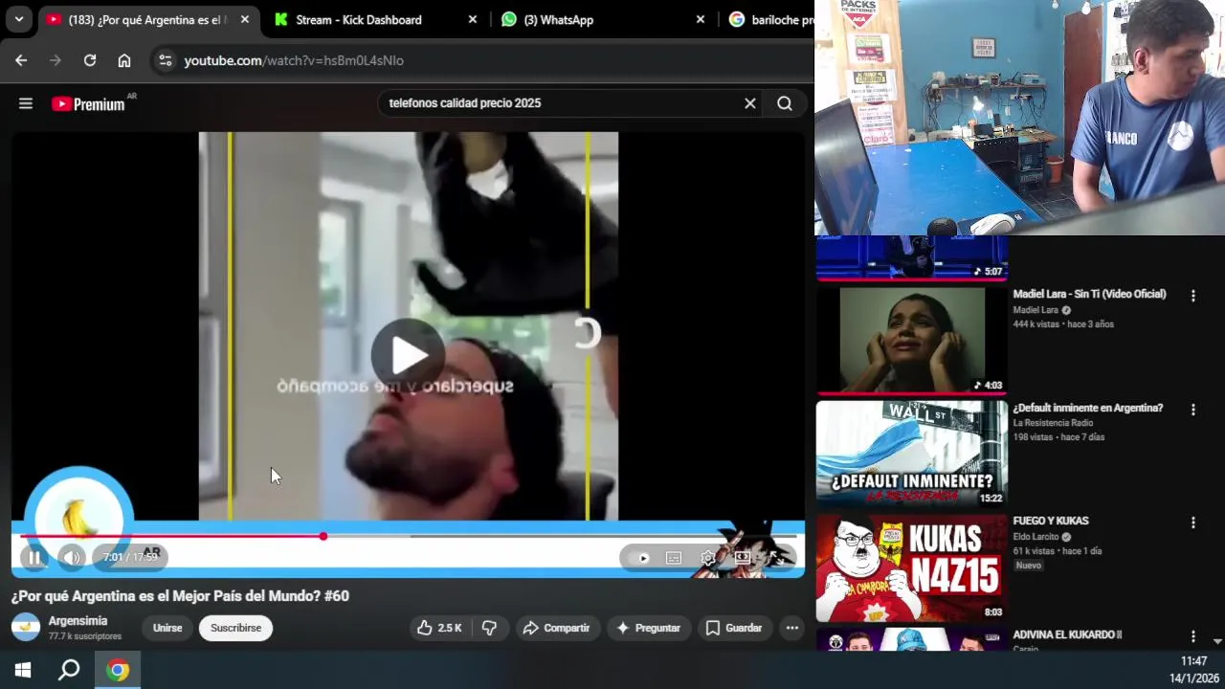View site information icon in address bar
This screenshot has width=1225, height=689.
point(166,60)
